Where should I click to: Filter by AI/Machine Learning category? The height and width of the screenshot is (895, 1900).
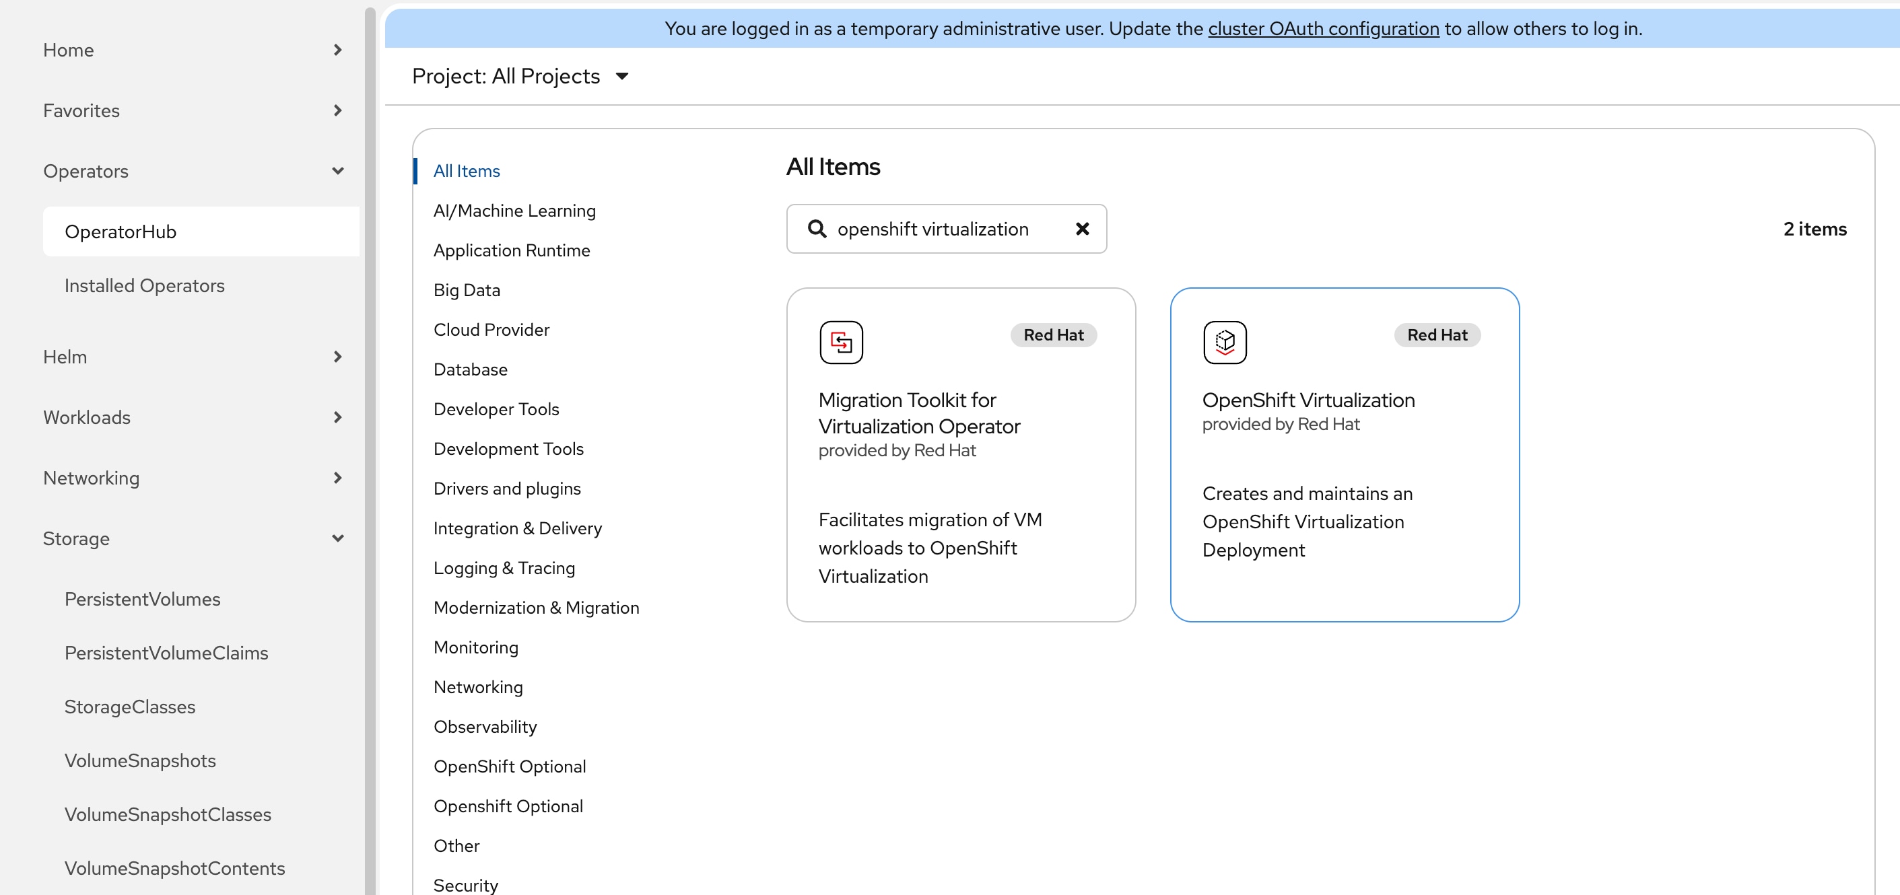click(514, 211)
